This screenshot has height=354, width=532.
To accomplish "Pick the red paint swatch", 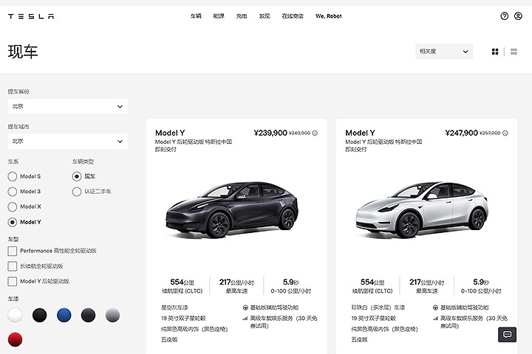I will pyautogui.click(x=15, y=339).
